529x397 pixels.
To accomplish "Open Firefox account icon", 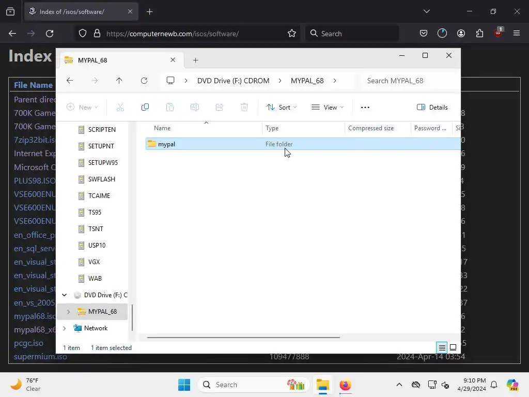I will (461, 34).
